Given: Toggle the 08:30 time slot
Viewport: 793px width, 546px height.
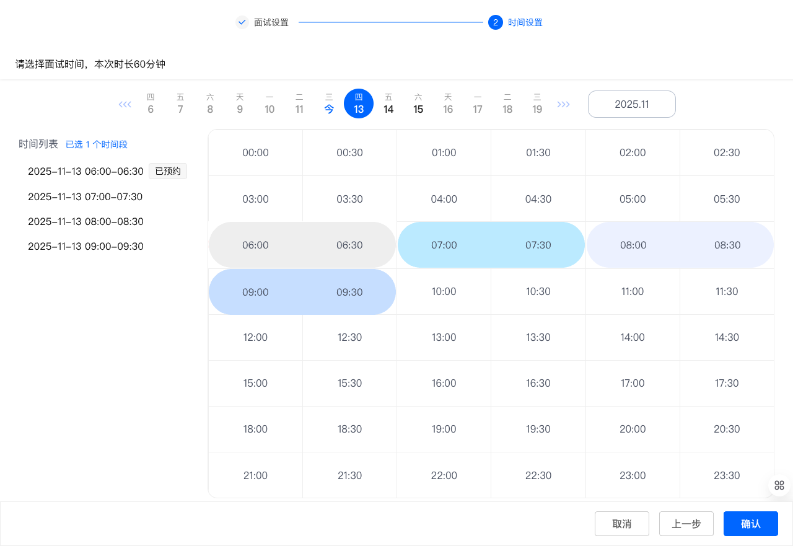Looking at the screenshot, I should point(727,245).
